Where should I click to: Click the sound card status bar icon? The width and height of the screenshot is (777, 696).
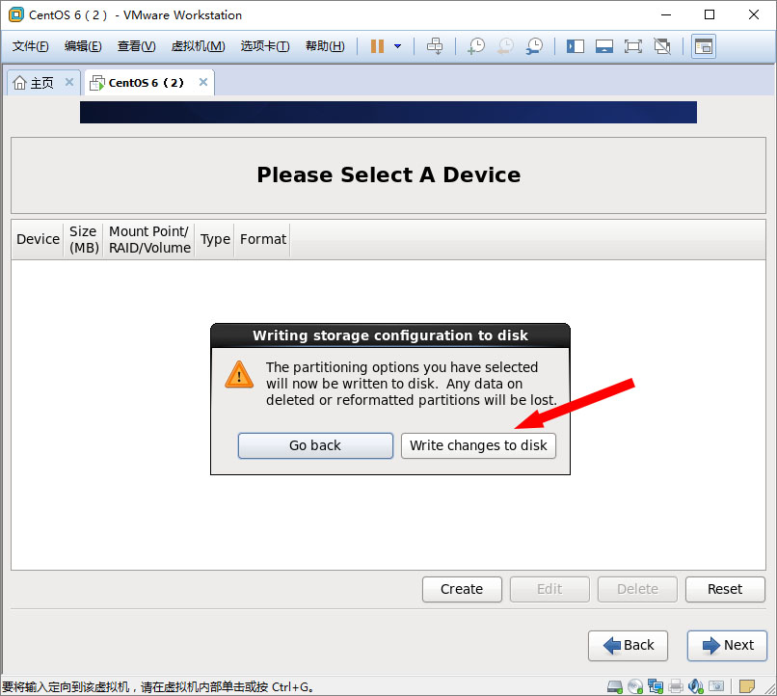click(x=695, y=686)
